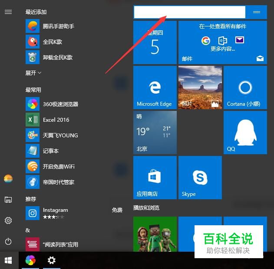Click the Google icon in mail tile
Image resolution: width=274 pixels, height=269 pixels.
tap(206, 41)
